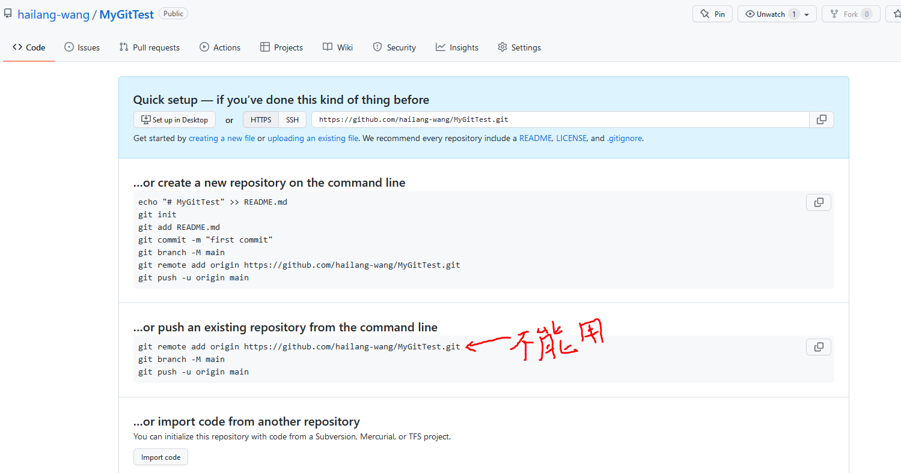This screenshot has width=901, height=473.
Task: Open the Security tab
Action: point(394,47)
